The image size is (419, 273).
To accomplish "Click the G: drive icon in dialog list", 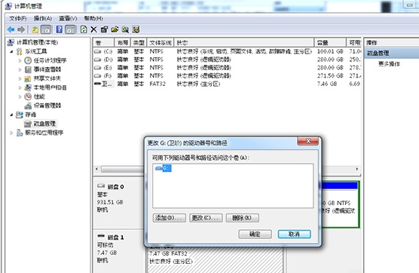I will coord(159,168).
